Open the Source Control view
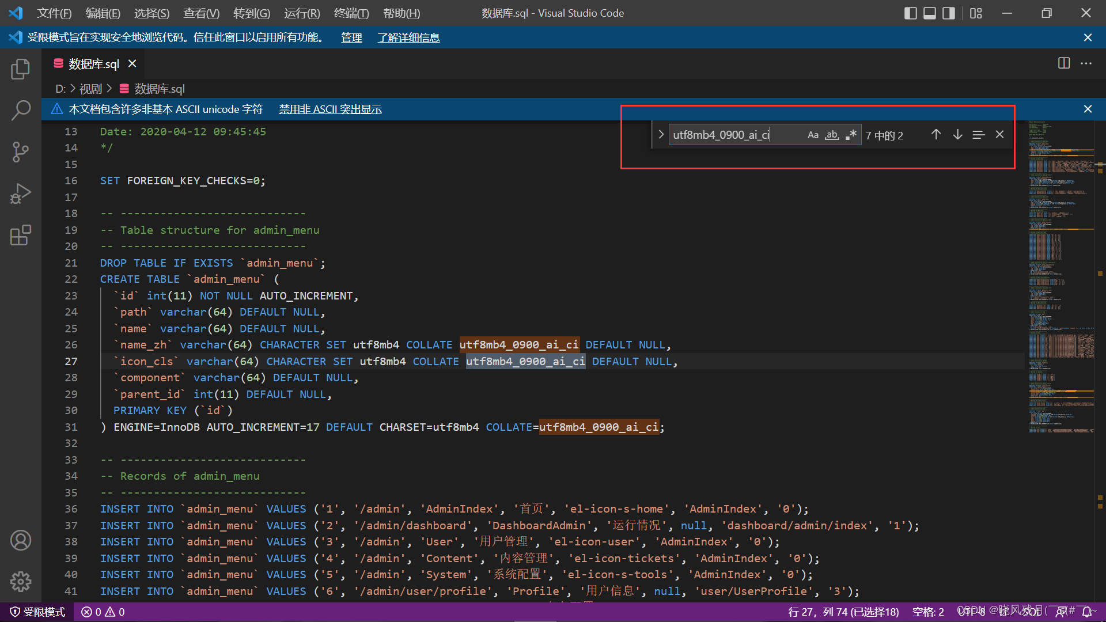This screenshot has width=1106, height=622. click(x=21, y=152)
